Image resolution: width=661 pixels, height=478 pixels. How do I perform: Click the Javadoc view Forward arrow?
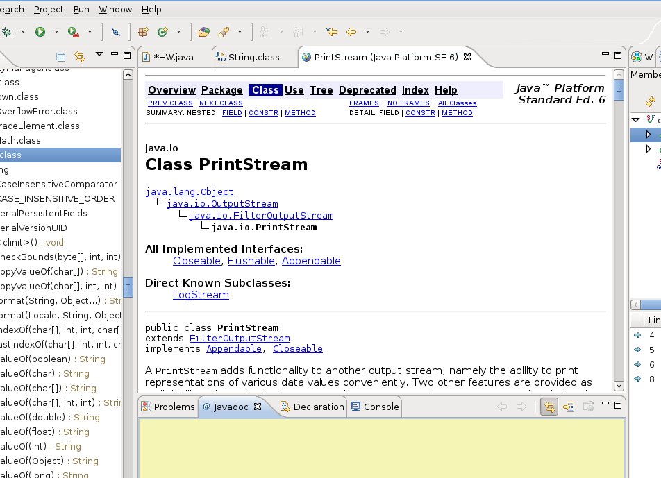pos(521,407)
